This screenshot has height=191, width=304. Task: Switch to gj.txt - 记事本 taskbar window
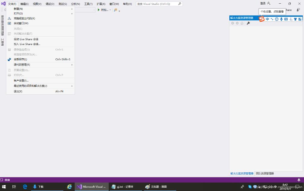(126, 187)
